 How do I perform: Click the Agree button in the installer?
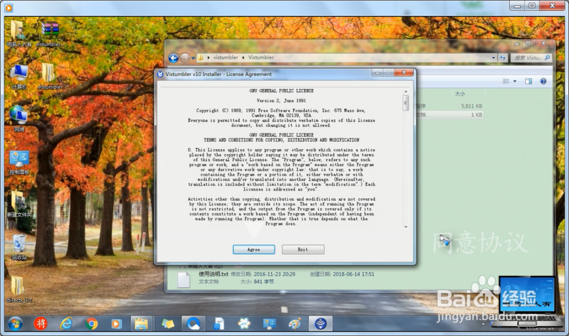(254, 250)
